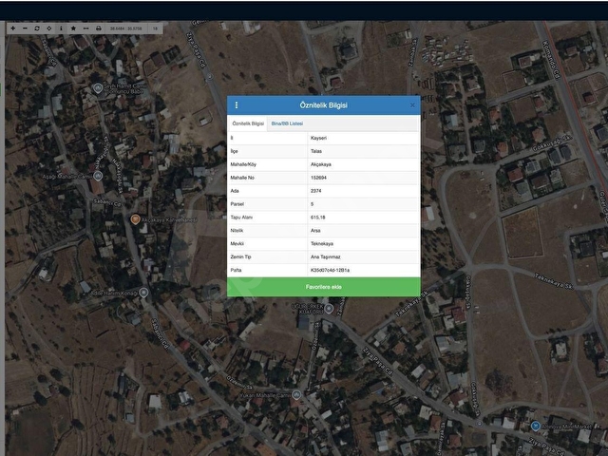The width and height of the screenshot is (608, 456).
Task: Click the Uğur Erkek Kuaförü marker
Action: pos(329,309)
